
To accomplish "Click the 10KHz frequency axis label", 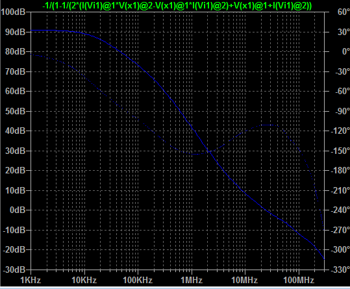I will click(x=84, y=280).
